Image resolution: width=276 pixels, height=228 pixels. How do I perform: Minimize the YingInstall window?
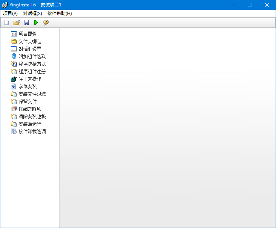click(233, 5)
